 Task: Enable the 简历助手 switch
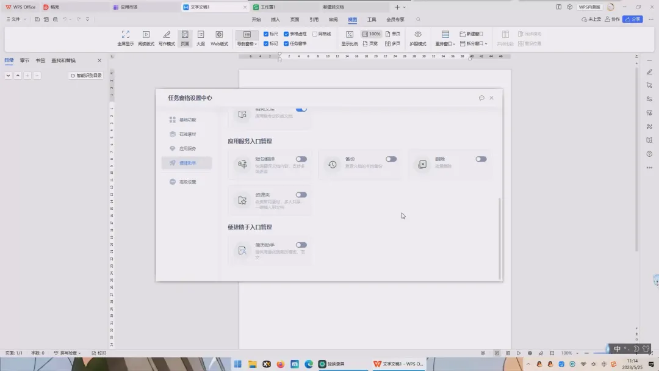[301, 245]
